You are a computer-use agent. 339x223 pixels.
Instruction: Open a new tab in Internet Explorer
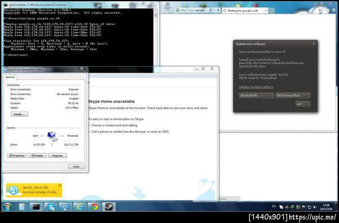pos(272,10)
